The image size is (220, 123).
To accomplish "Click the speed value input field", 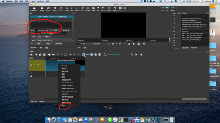I will tap(39, 30).
